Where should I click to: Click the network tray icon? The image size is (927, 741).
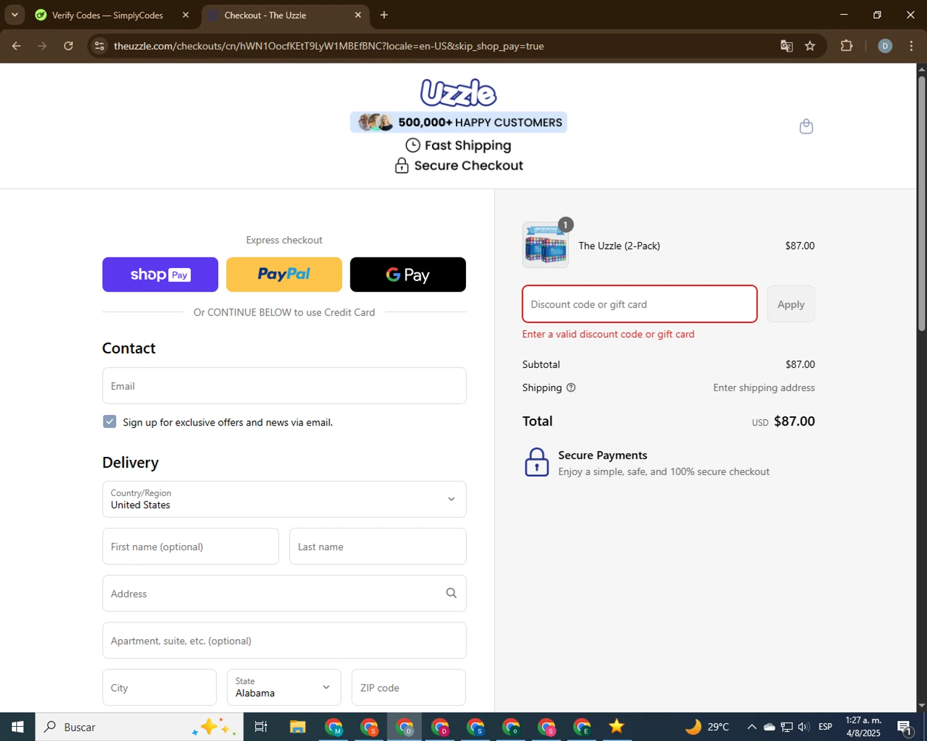[x=787, y=727]
